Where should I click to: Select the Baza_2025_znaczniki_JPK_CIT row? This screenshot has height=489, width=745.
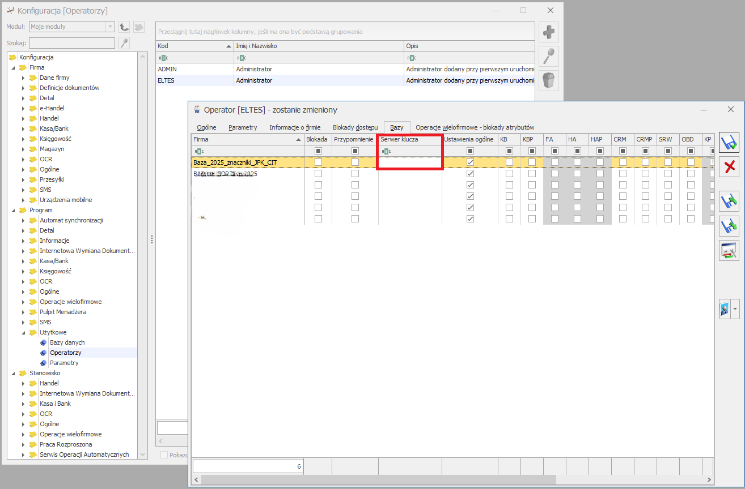(452, 162)
